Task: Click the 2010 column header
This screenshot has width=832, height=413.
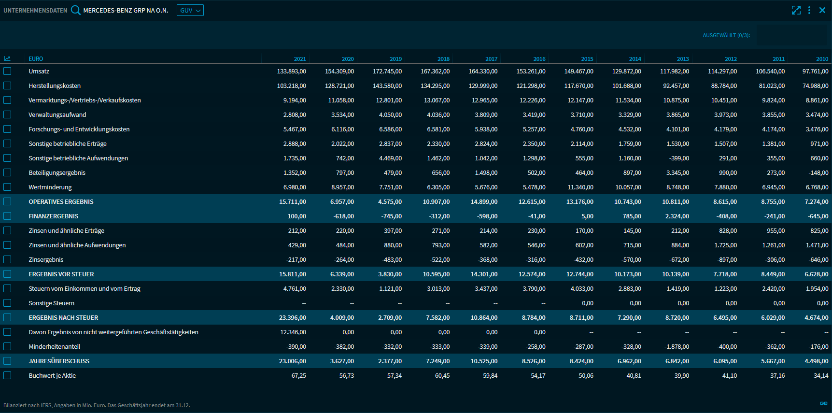Action: pyautogui.click(x=822, y=59)
